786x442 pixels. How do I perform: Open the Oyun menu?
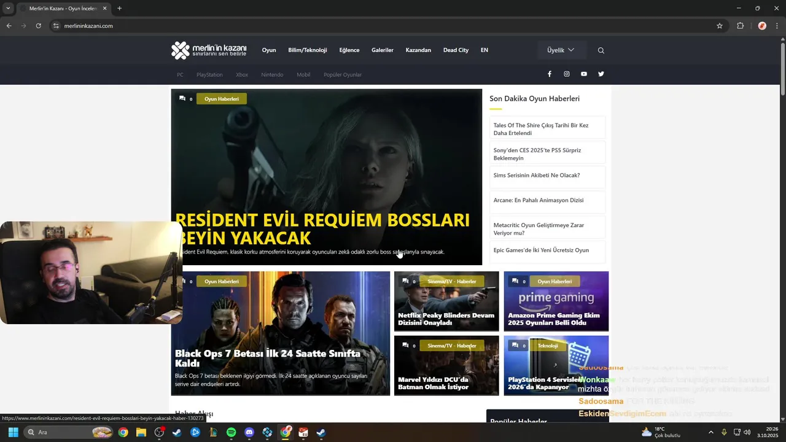pyautogui.click(x=269, y=50)
